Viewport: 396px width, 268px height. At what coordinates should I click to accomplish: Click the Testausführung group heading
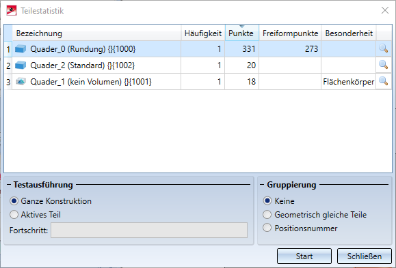(x=43, y=185)
